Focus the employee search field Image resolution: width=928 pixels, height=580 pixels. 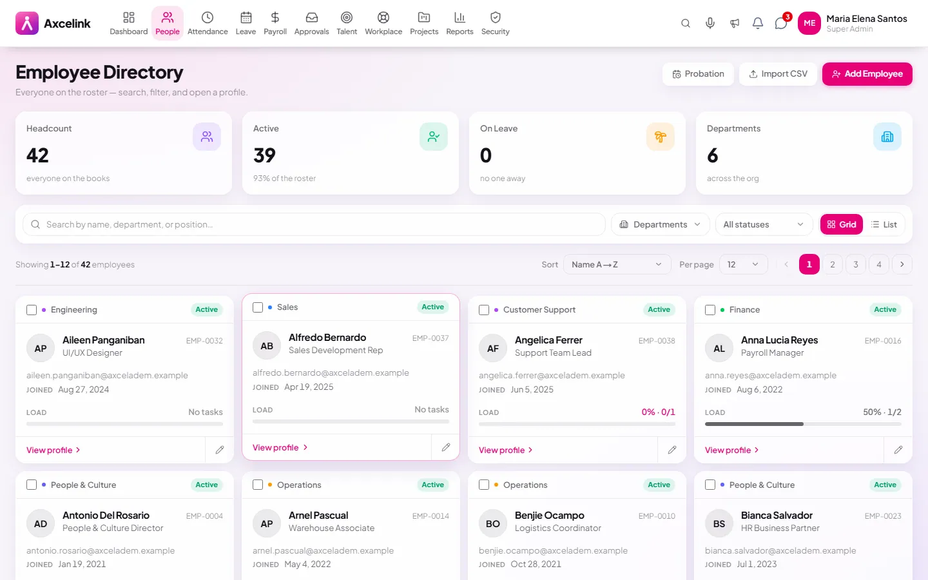coord(314,224)
